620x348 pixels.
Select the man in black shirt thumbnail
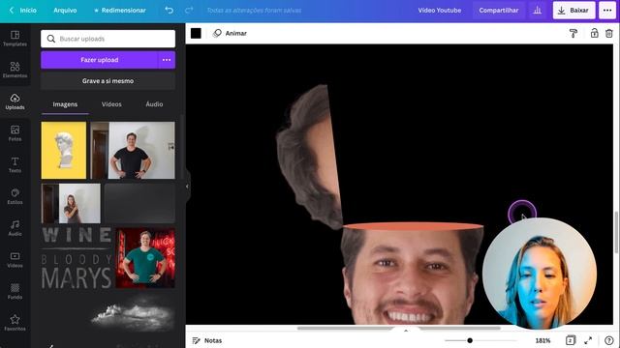pos(133,151)
